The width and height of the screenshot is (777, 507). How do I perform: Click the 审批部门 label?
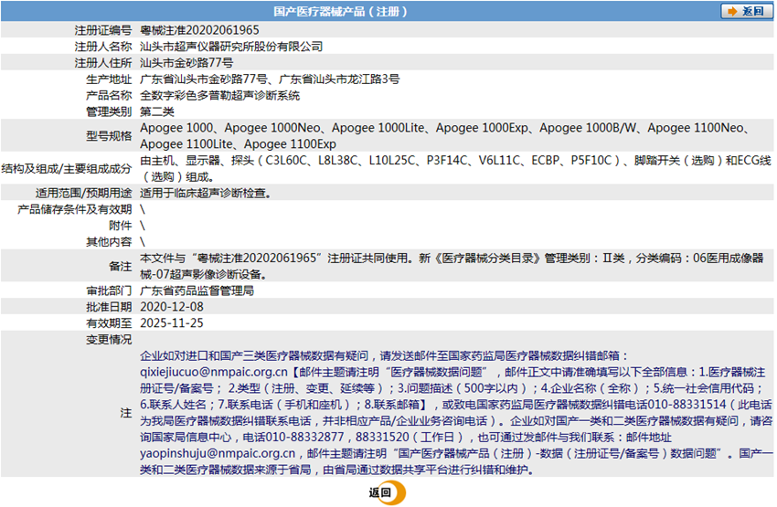(109, 290)
